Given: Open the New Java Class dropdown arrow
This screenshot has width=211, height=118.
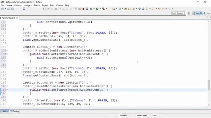Looking at the screenshot, I should click(123, 9).
